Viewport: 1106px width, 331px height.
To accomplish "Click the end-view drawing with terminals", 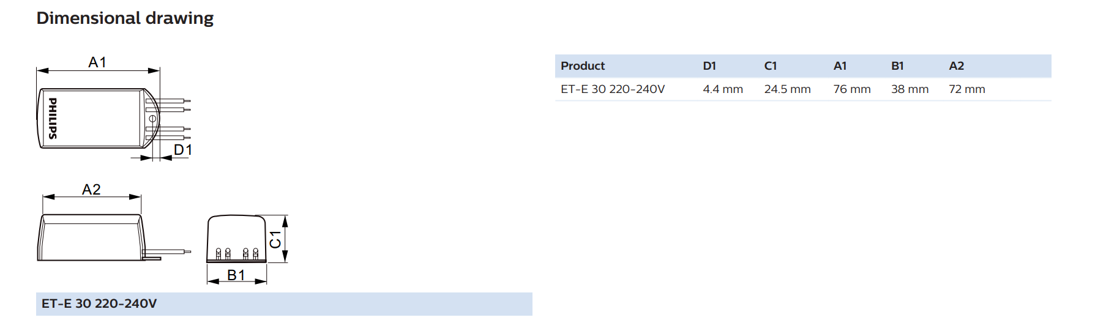I will tap(236, 239).
